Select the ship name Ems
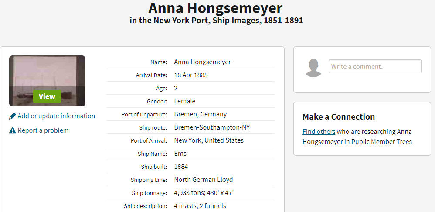The height and width of the screenshot is (212, 435). [x=180, y=154]
